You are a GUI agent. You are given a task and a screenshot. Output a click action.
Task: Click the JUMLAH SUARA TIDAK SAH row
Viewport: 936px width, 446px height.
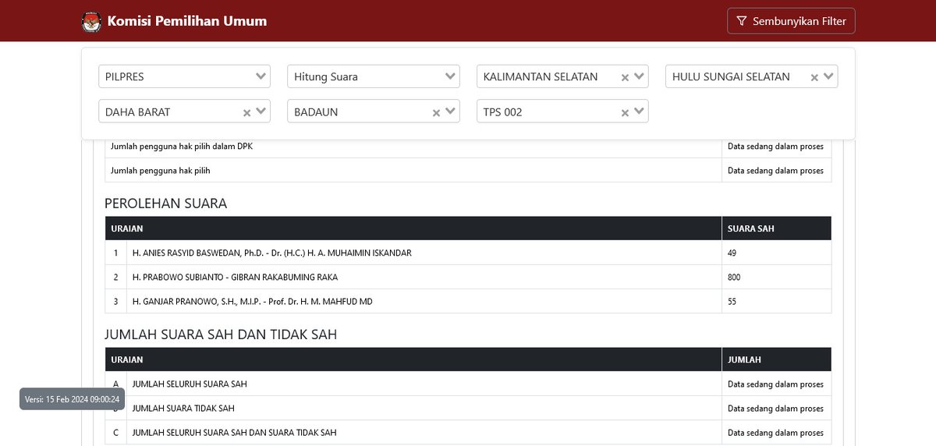pyautogui.click(x=468, y=408)
